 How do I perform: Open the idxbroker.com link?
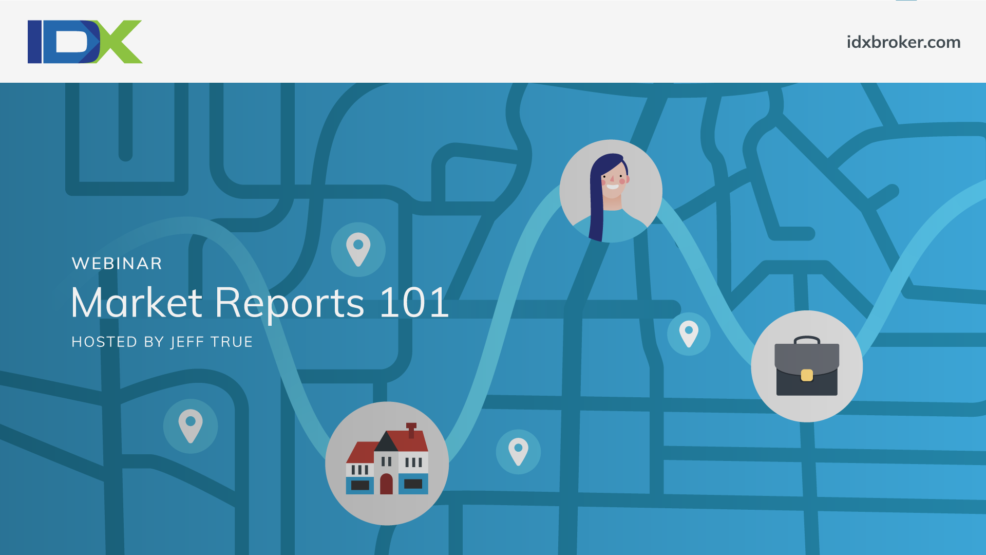tap(903, 42)
